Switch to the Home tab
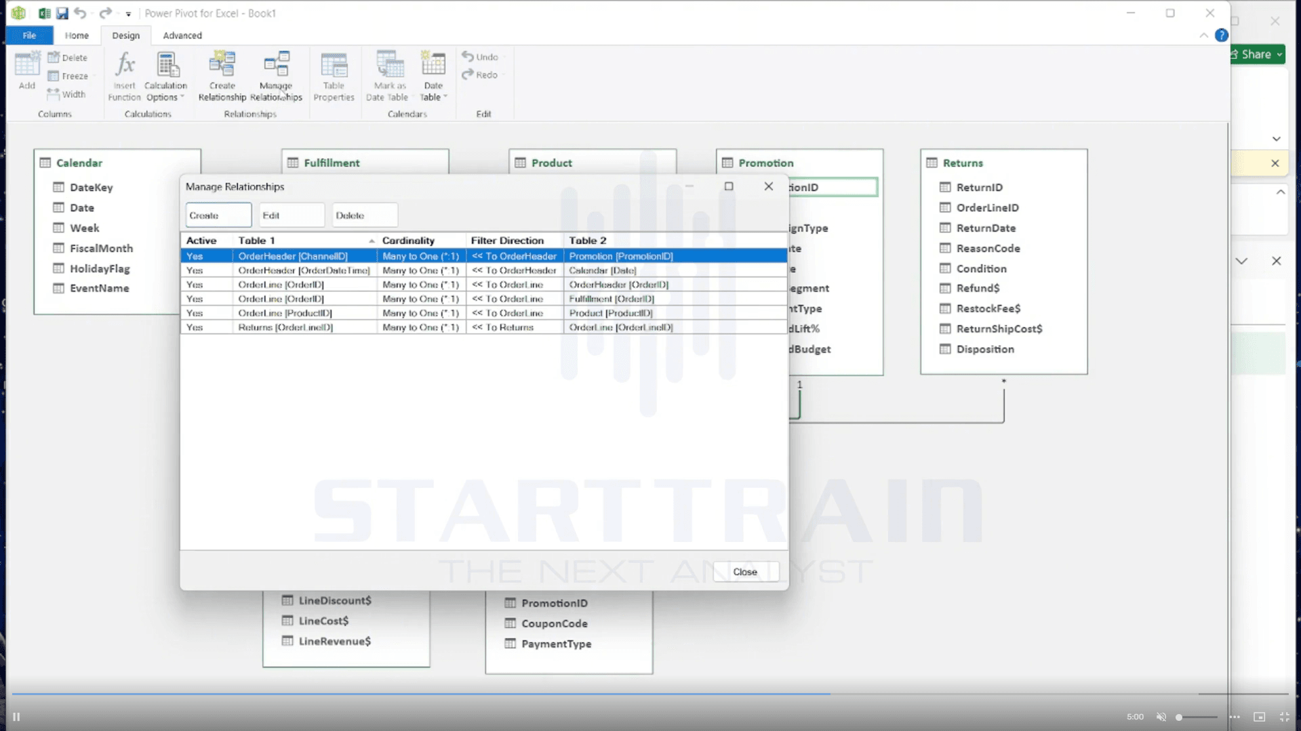 tap(77, 35)
